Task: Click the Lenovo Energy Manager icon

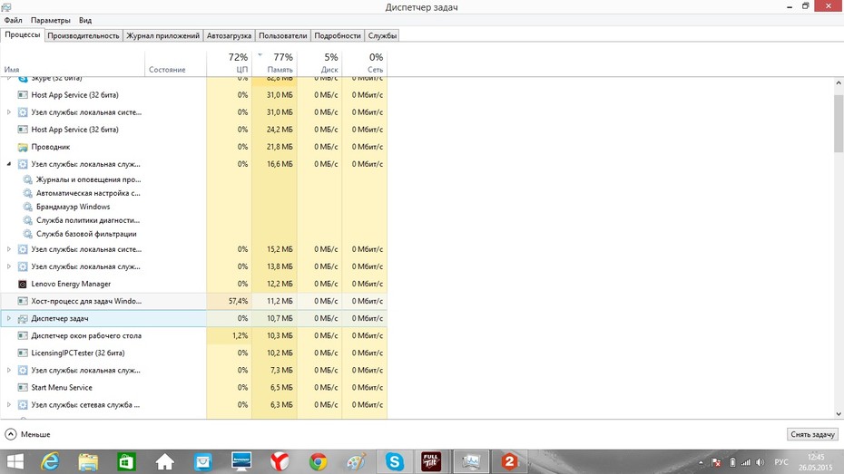Action: click(x=23, y=284)
